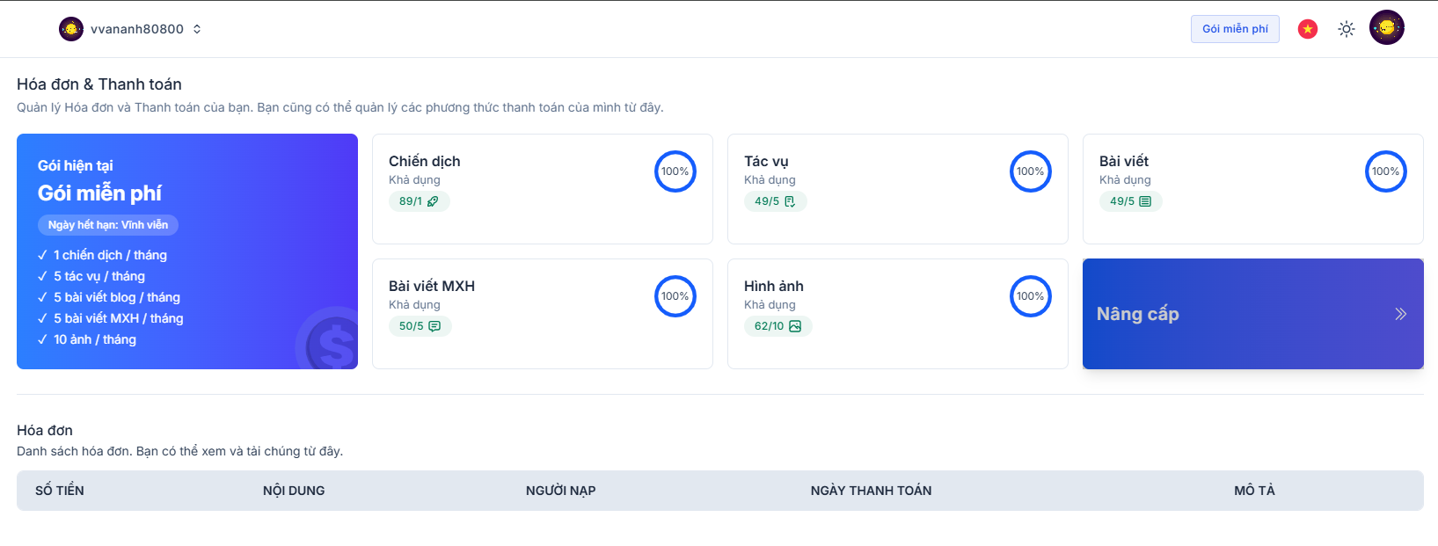This screenshot has height=546, width=1438.
Task: Click the Gói miễn phí plan button
Action: (1235, 29)
